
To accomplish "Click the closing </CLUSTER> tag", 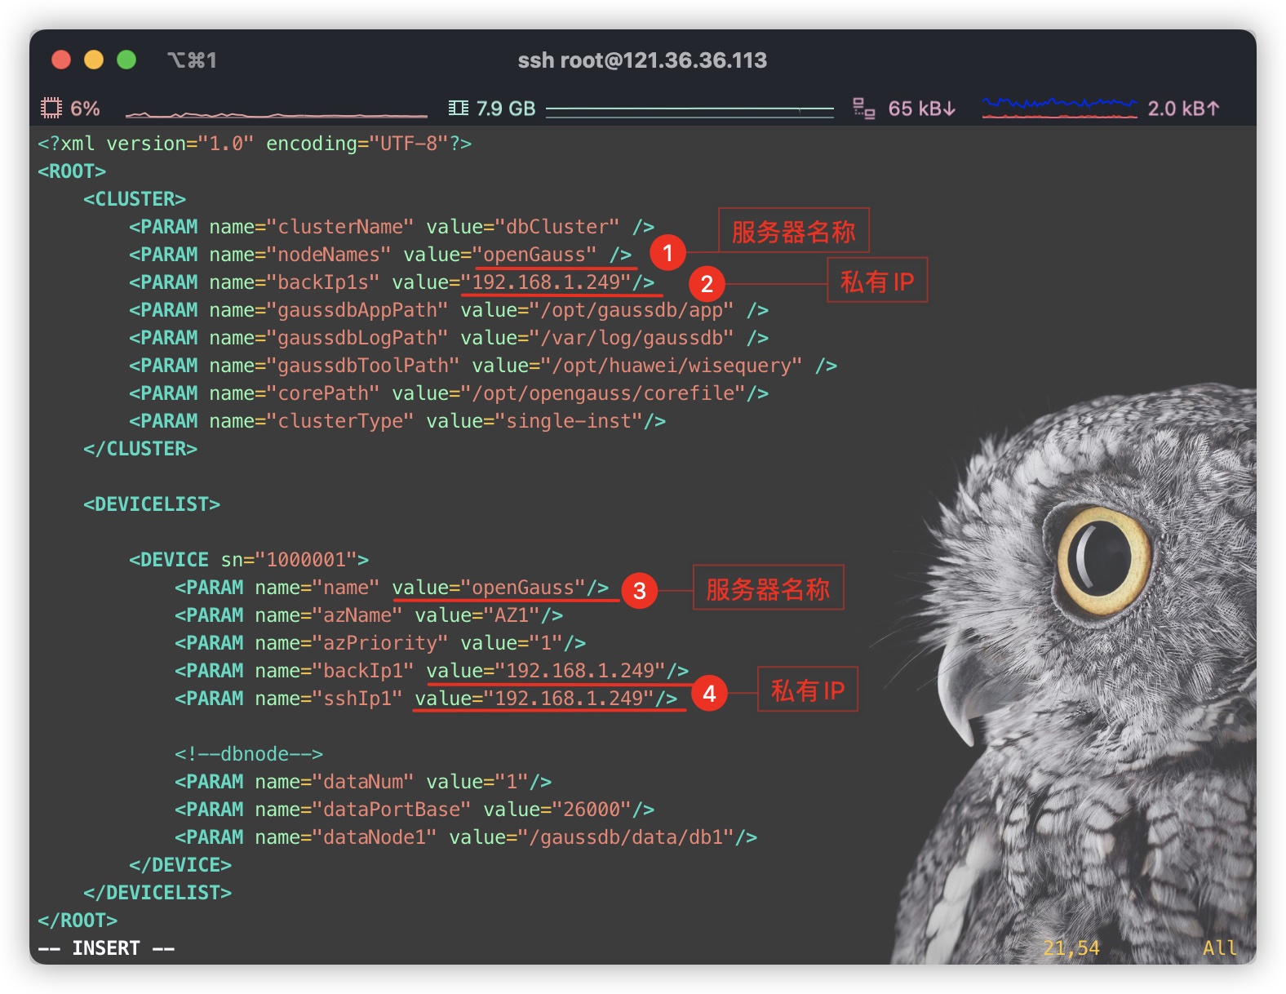I will (140, 449).
